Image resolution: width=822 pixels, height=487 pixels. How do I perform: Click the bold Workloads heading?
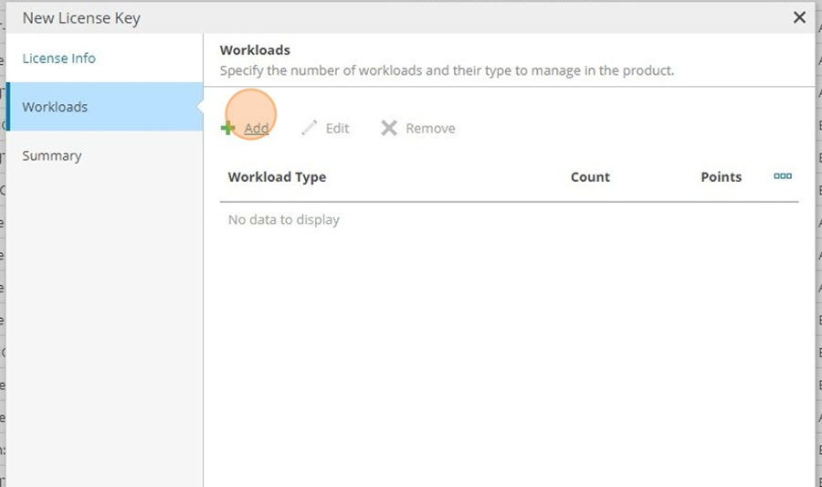pos(255,50)
